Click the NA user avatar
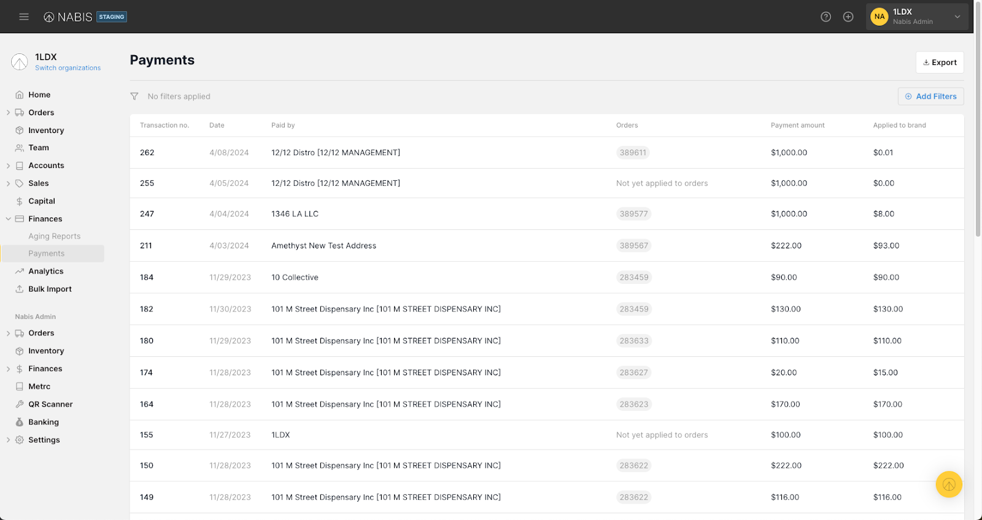 pos(879,17)
